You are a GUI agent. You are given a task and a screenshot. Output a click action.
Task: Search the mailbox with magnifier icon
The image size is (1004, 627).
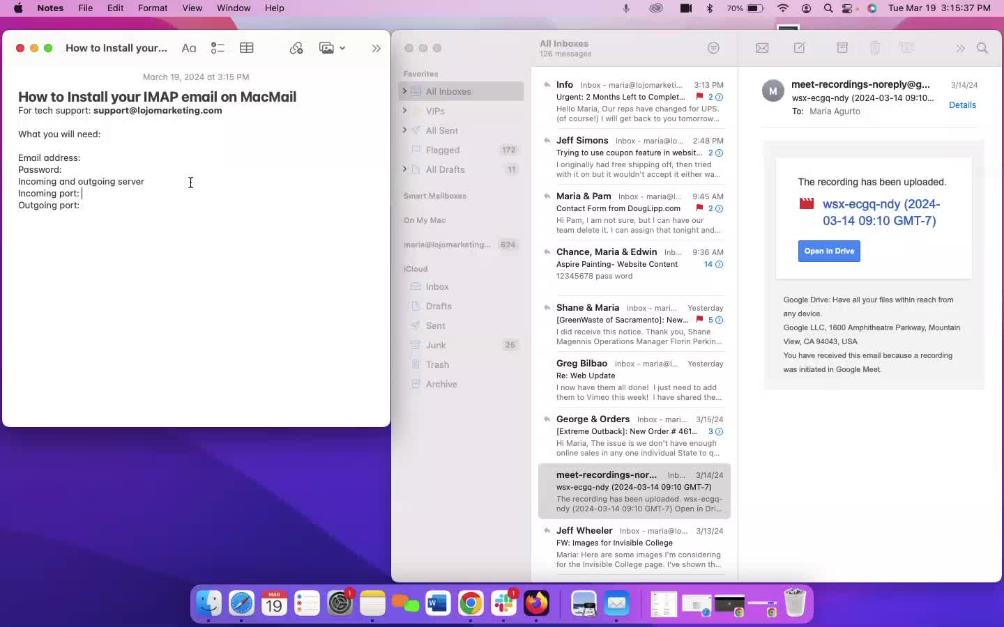click(x=982, y=48)
